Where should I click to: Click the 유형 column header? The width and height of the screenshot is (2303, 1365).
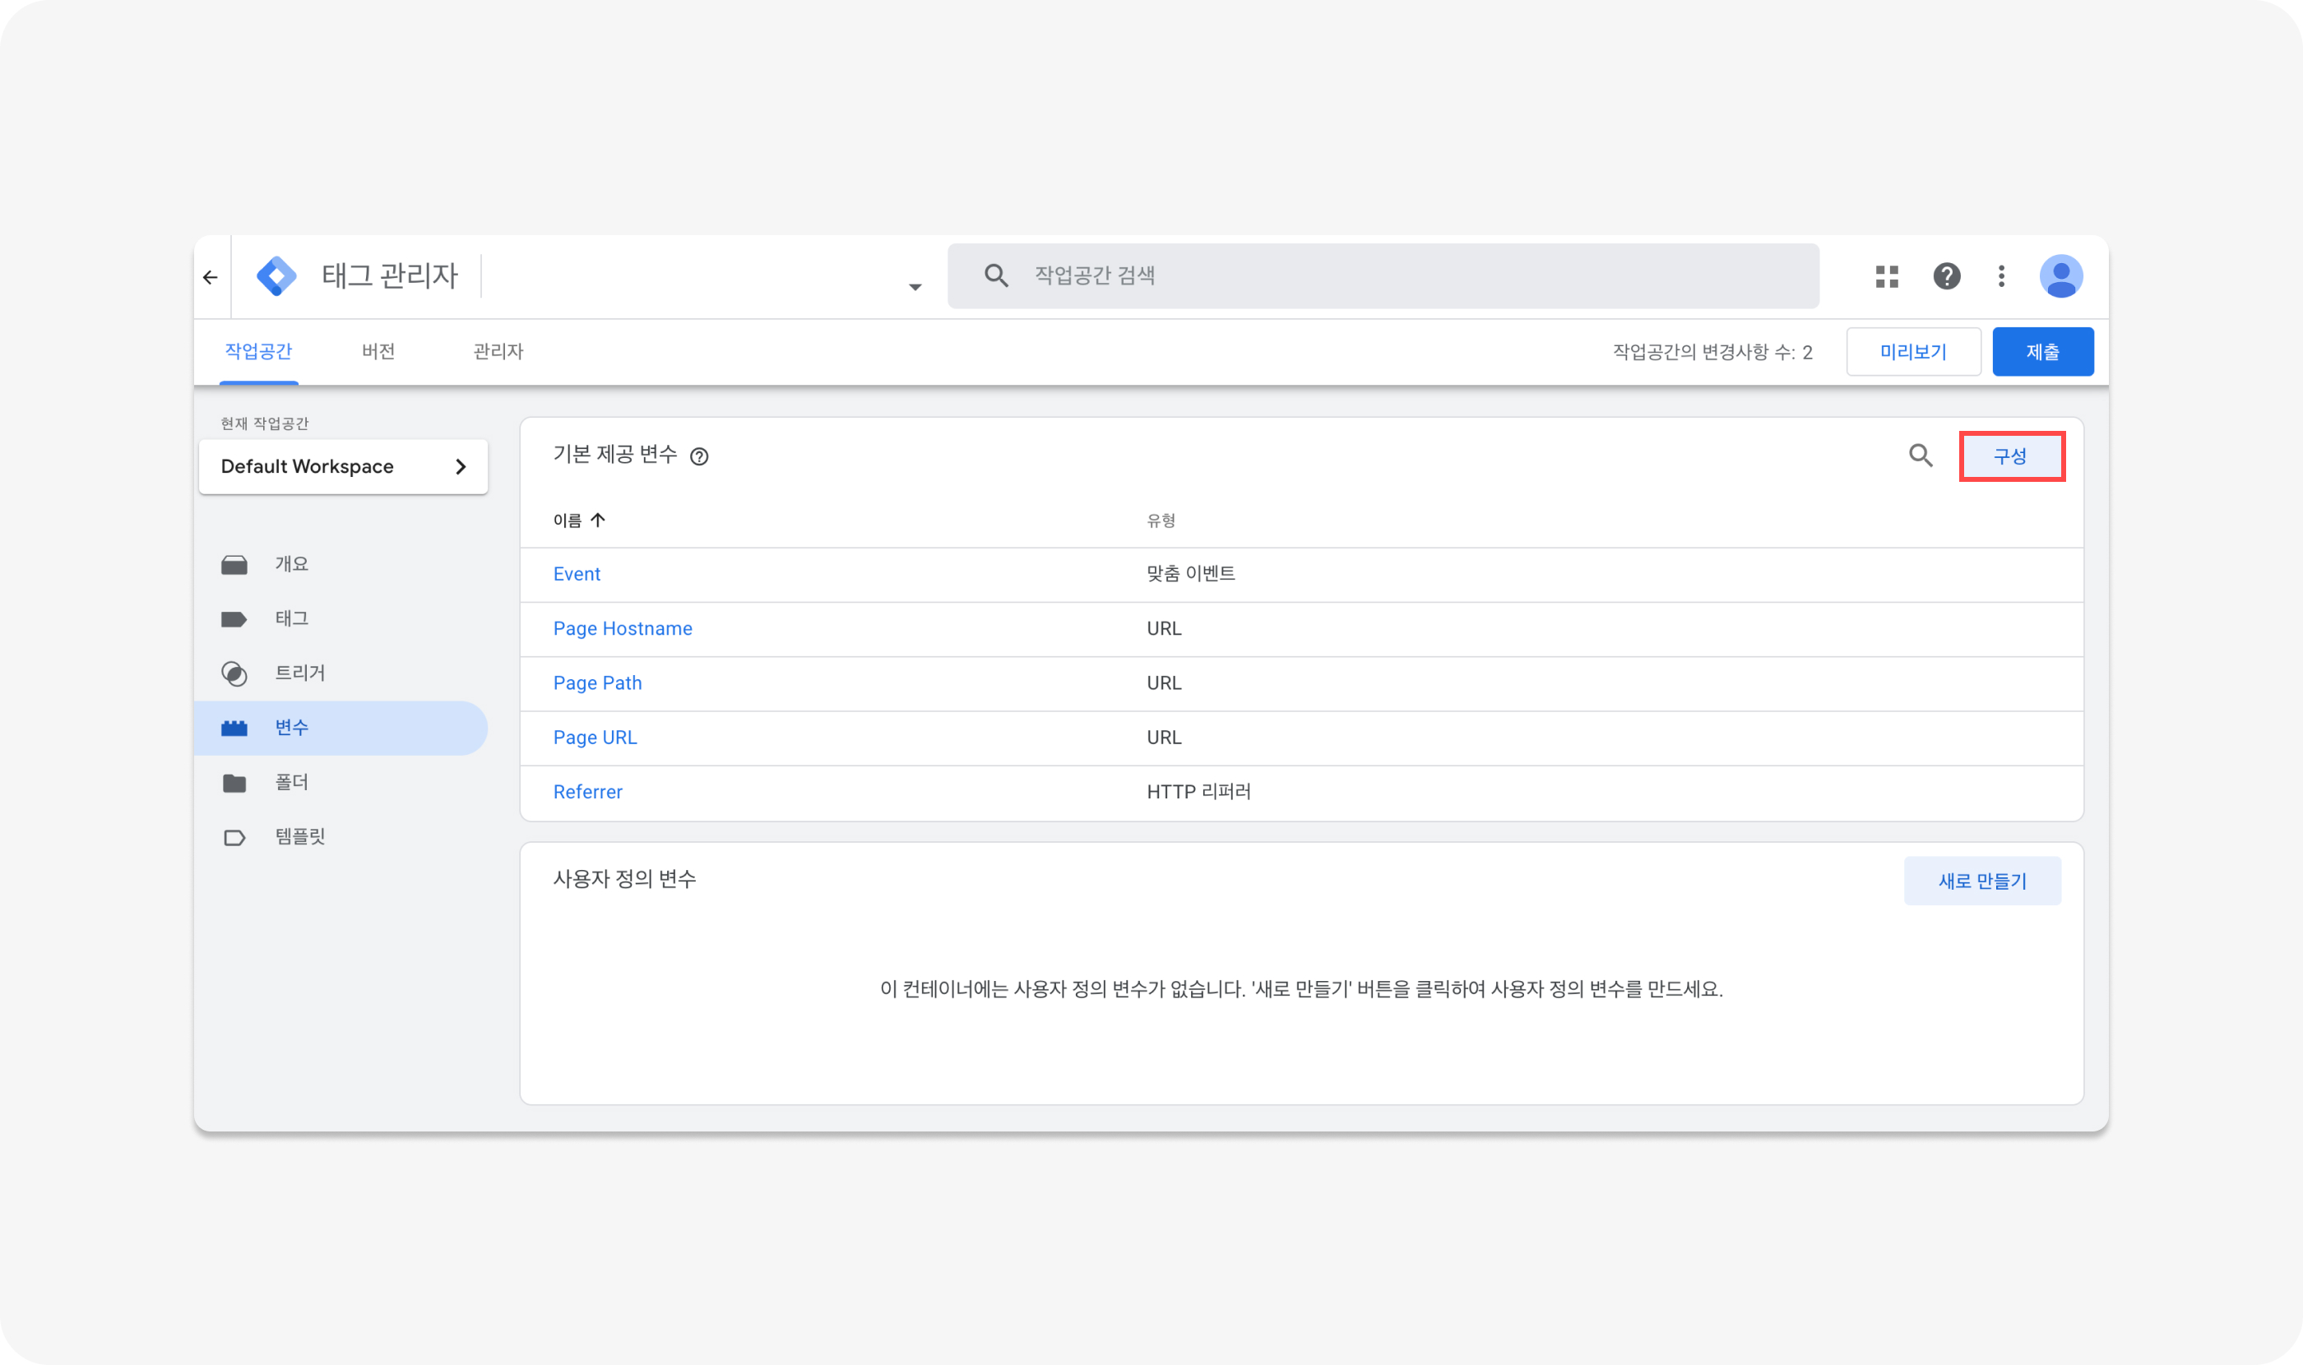click(1161, 521)
